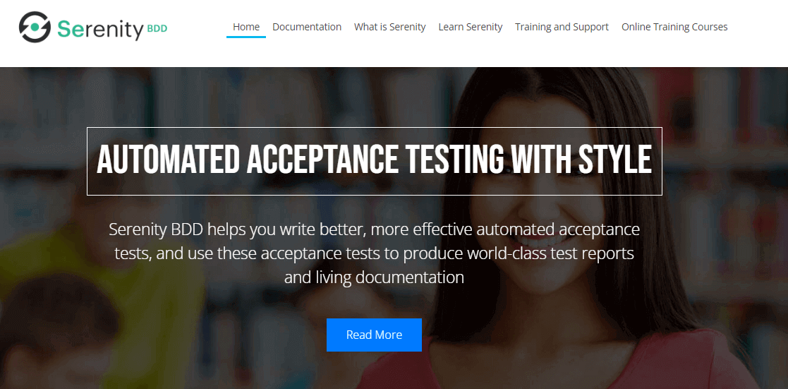Go to the Home nav item
788x389 pixels.
coord(246,27)
